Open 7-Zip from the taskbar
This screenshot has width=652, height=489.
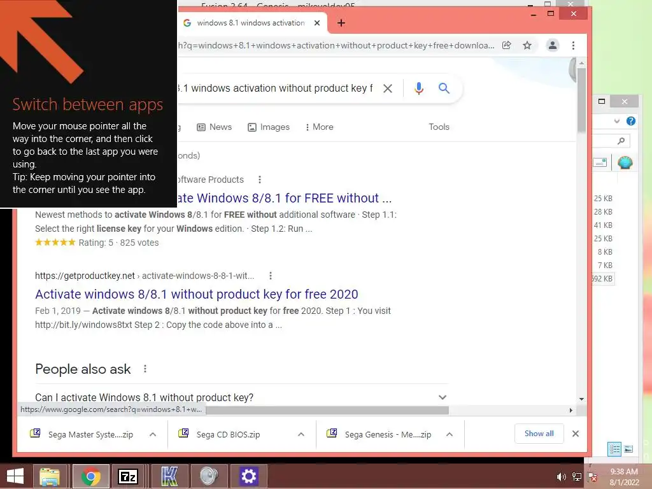[127, 476]
